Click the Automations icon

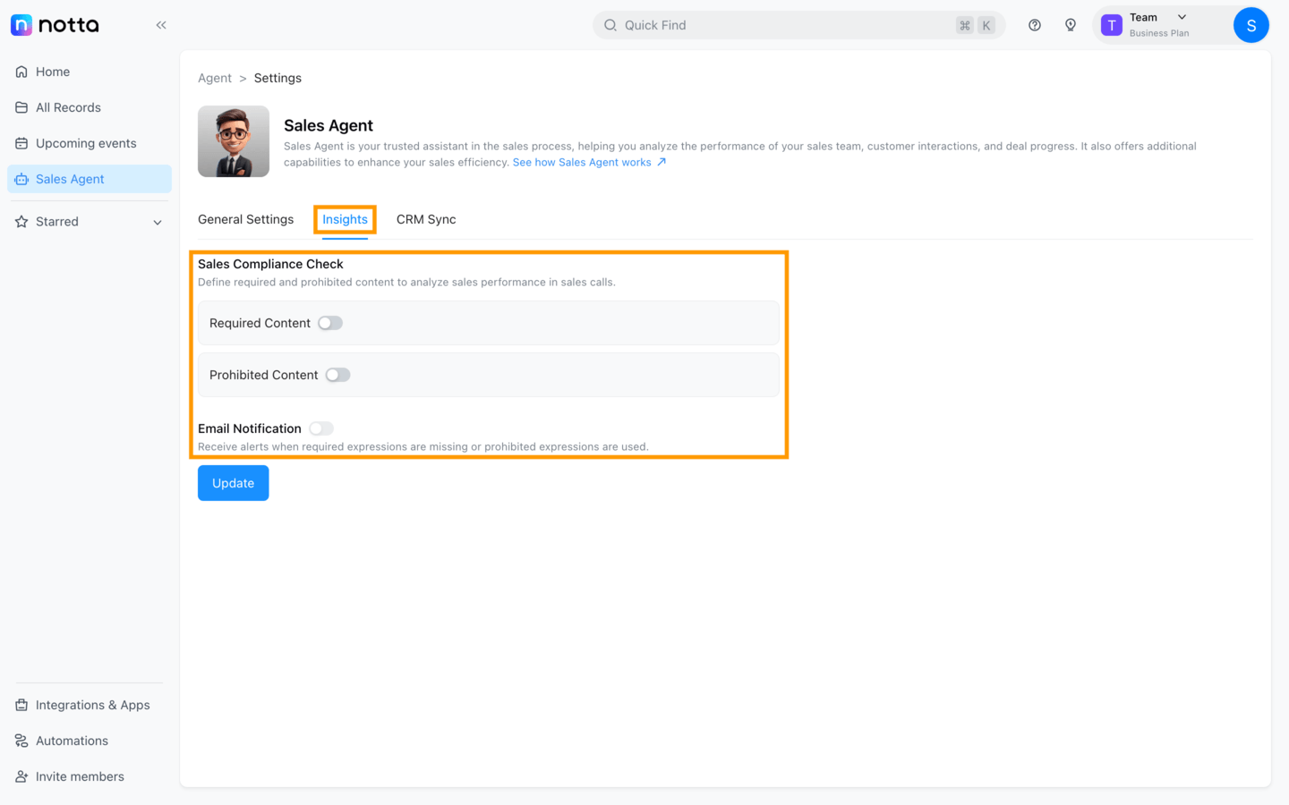[21, 741]
